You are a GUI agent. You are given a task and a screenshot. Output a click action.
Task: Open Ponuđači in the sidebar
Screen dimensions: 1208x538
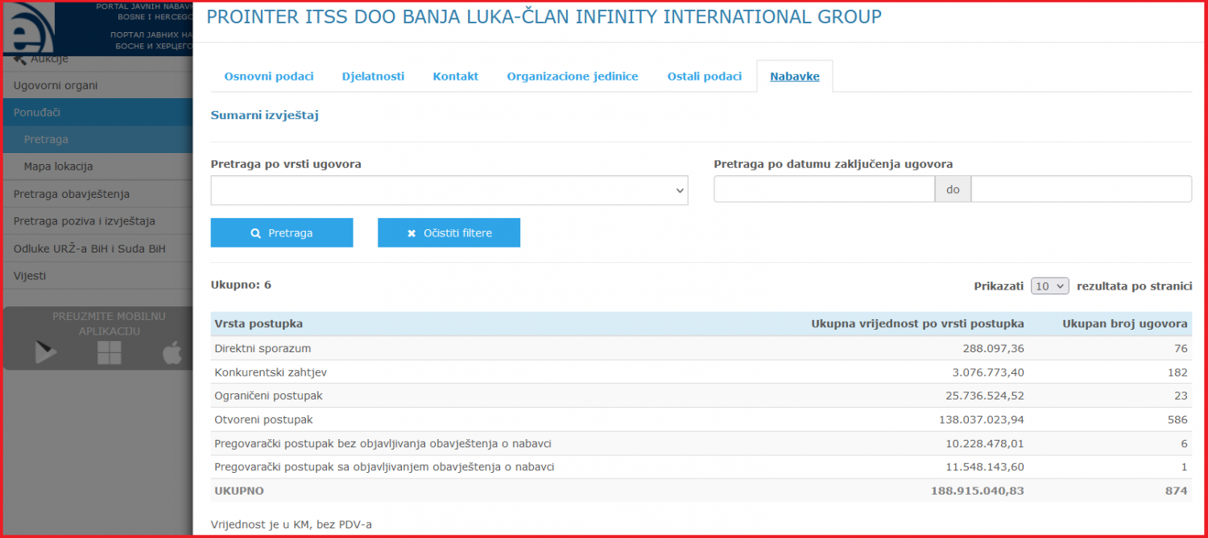click(x=98, y=113)
